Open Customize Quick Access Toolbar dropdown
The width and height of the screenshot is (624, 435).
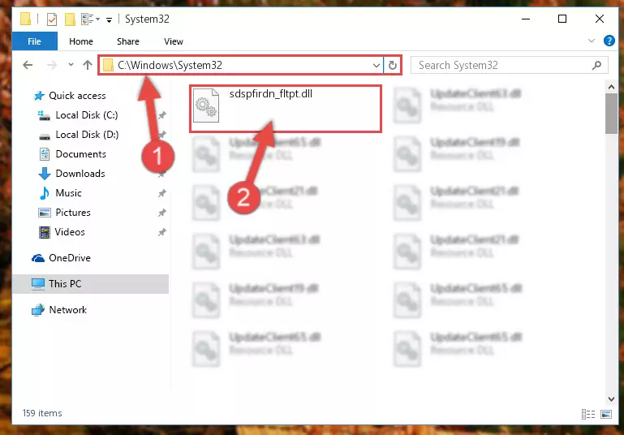pos(109,19)
